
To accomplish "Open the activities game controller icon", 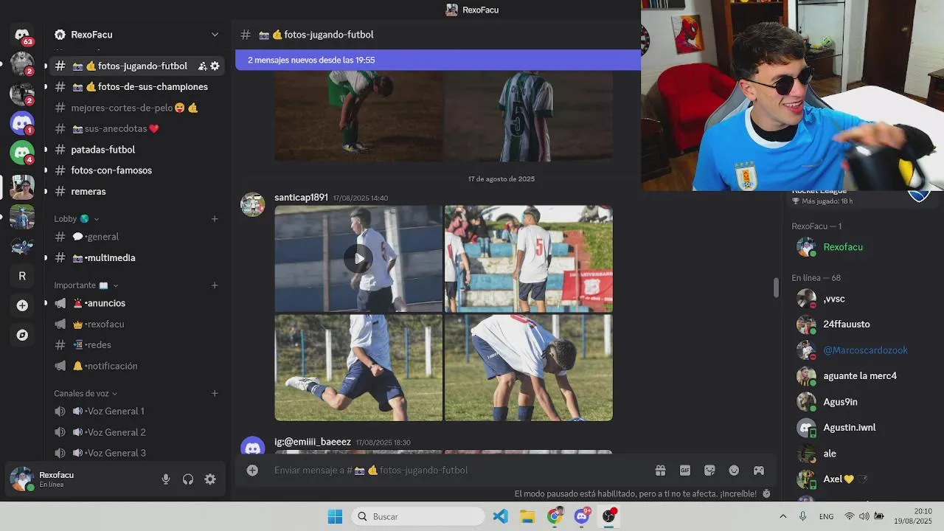I will click(758, 470).
